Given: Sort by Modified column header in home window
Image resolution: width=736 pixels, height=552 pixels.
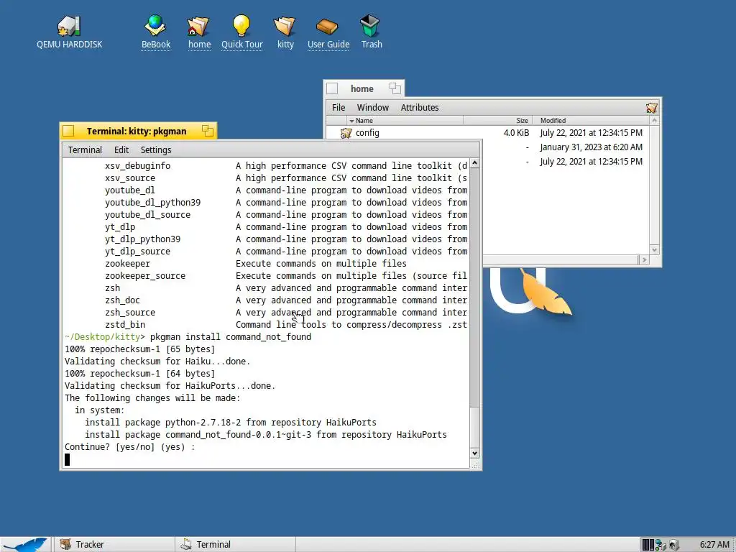Looking at the screenshot, I should click(x=591, y=121).
